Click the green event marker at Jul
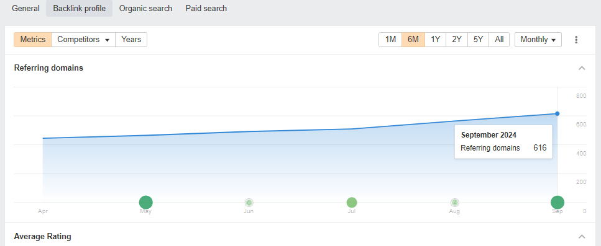 click(x=352, y=203)
